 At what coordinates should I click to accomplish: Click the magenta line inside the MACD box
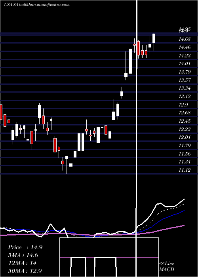point(109,257)
